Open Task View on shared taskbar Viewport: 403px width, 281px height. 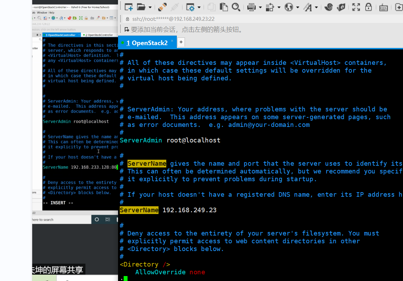108,220
